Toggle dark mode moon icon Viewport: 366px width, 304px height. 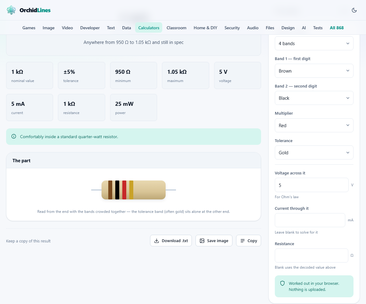point(354,10)
